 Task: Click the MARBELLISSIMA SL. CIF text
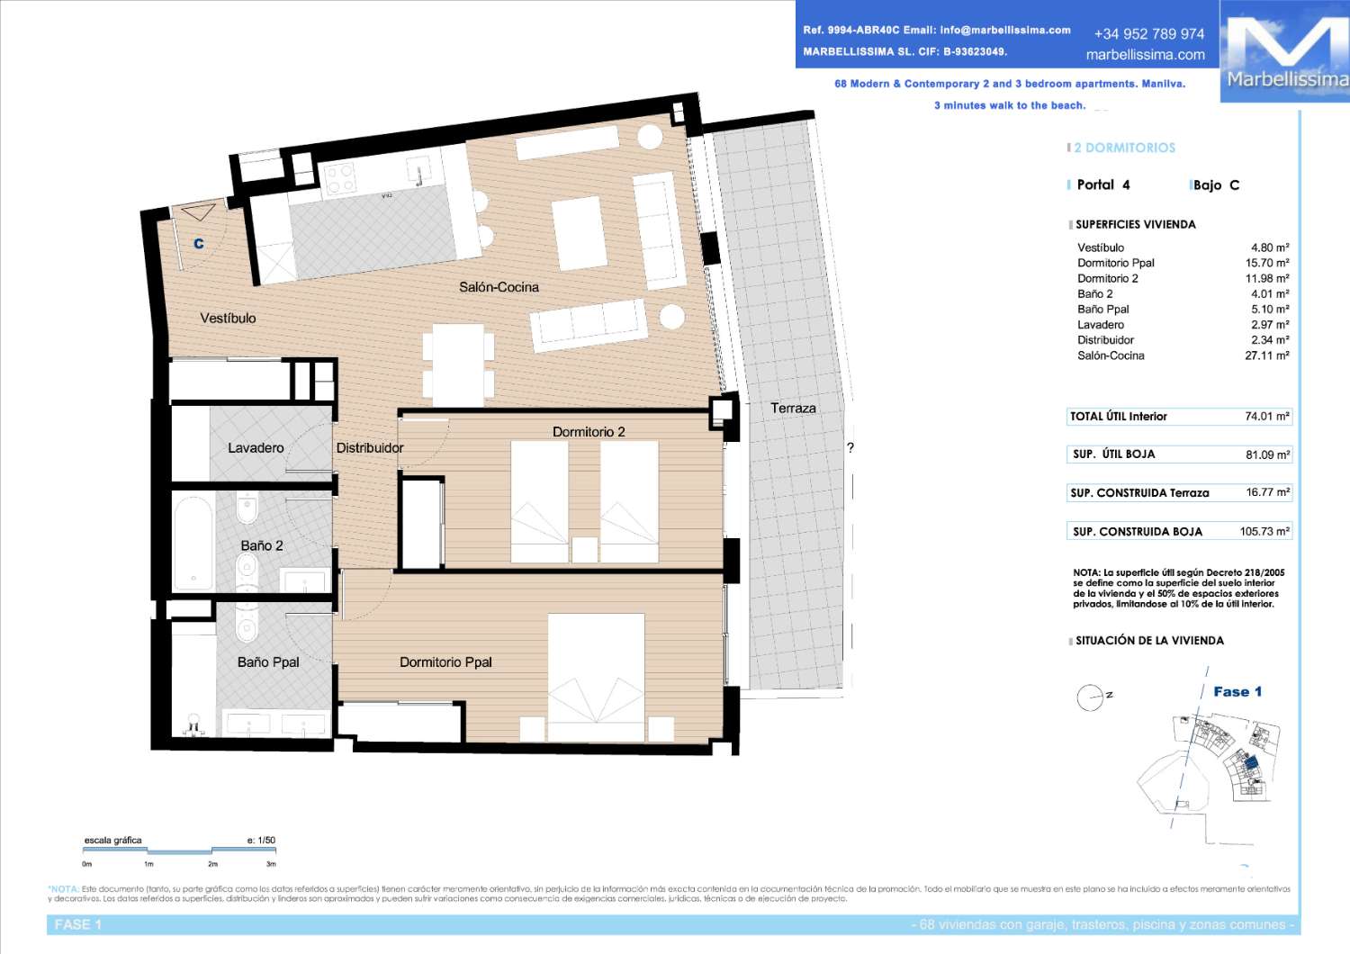[904, 51]
